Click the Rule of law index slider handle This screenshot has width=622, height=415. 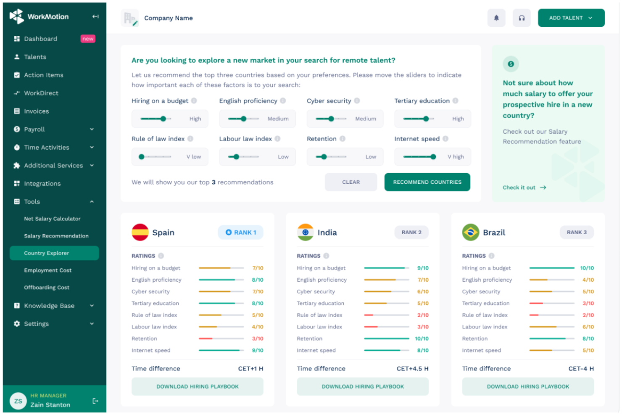[142, 157]
